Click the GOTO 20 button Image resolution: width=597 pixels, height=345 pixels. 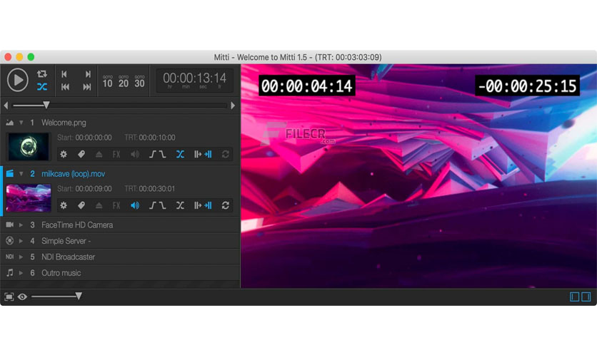[124, 81]
